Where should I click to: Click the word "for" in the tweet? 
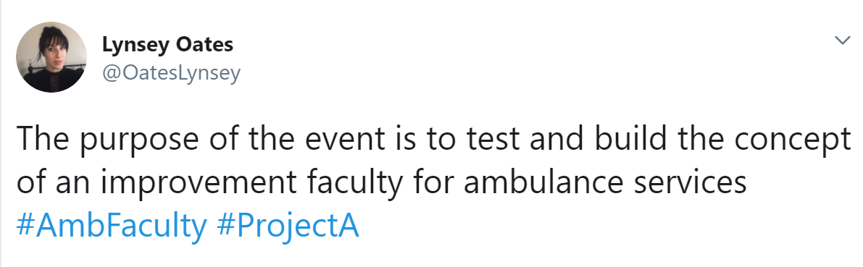pos(432,182)
